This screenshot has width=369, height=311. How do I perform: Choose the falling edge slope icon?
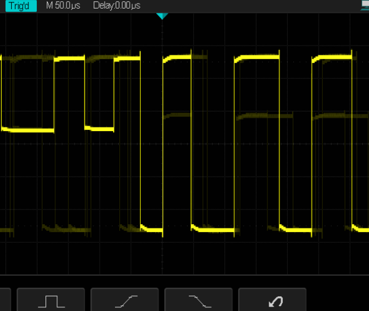199,301
